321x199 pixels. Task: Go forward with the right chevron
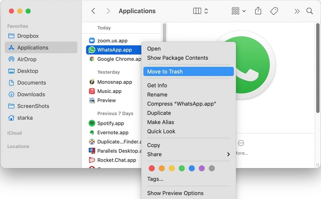[108, 11]
